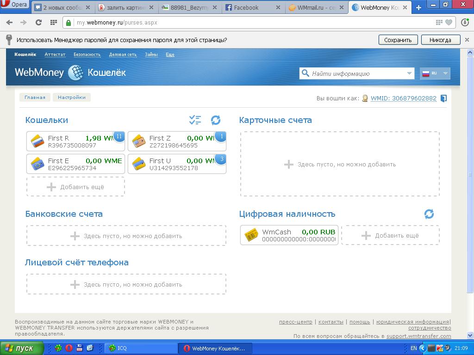Open the Opera main menu button
This screenshot has height=355, width=474.
pos(14,5)
